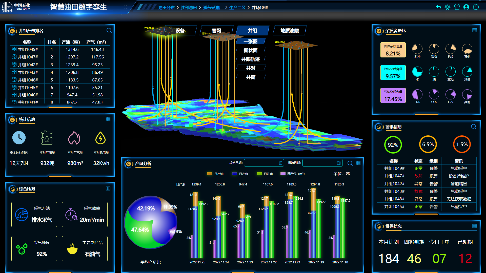Click the H₂S pie chart icon
The width and height of the screenshot is (486, 273).
click(417, 94)
